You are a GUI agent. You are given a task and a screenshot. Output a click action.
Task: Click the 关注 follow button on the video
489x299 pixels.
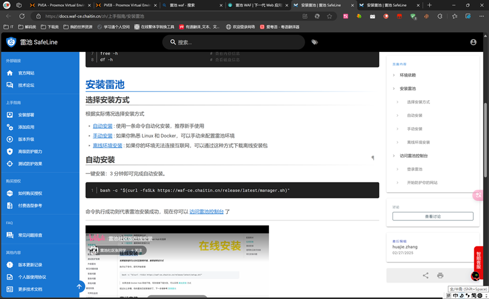[136, 250]
